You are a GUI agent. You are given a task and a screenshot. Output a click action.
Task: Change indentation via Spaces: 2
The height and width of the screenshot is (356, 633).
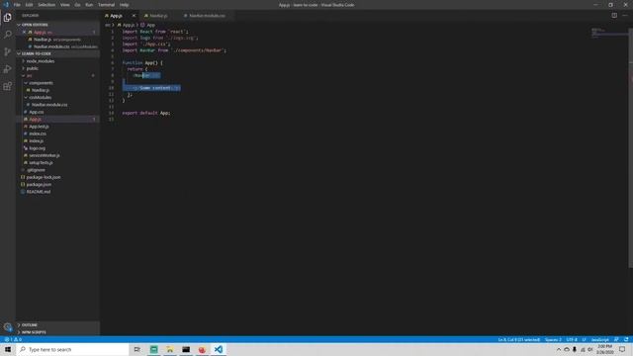click(553, 339)
